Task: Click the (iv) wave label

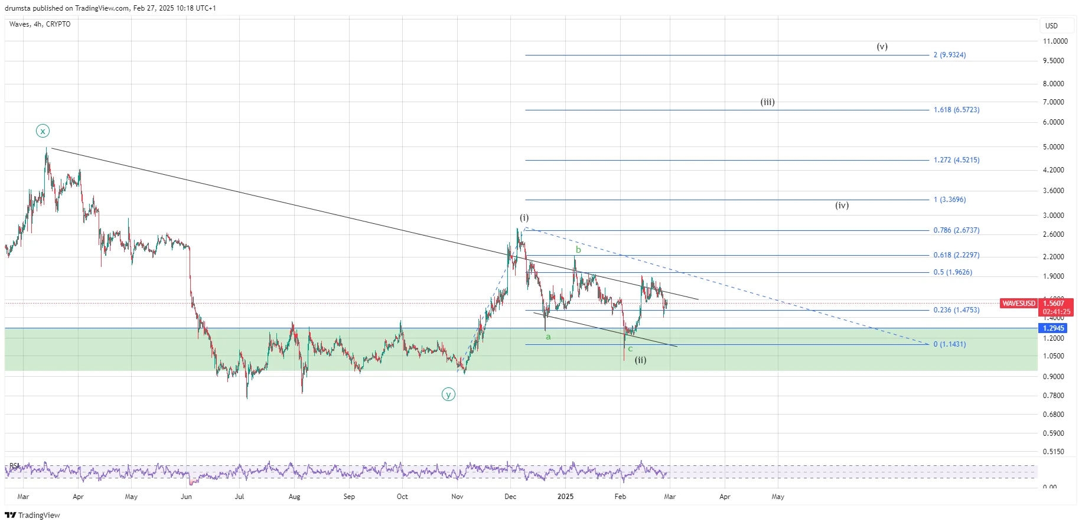Action: click(842, 206)
